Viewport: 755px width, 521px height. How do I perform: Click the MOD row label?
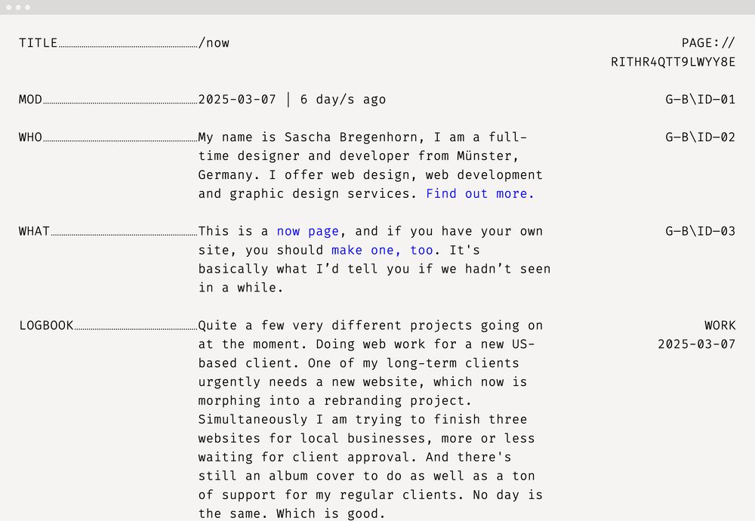click(30, 100)
